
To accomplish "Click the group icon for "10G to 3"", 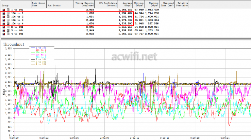I will (x=4, y=20).
